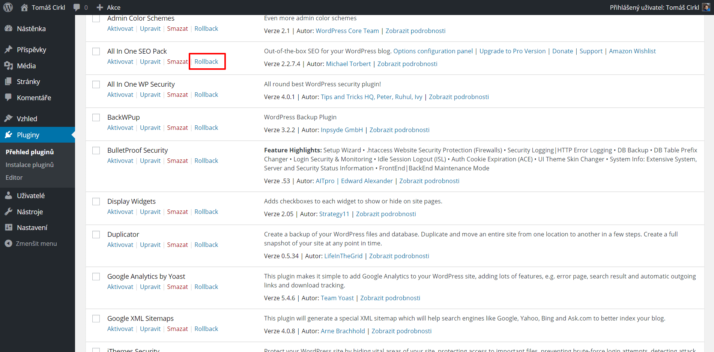This screenshot has width=714, height=352.
Task: Tick the Admin Color Schemes checkbox
Action: (96, 18)
